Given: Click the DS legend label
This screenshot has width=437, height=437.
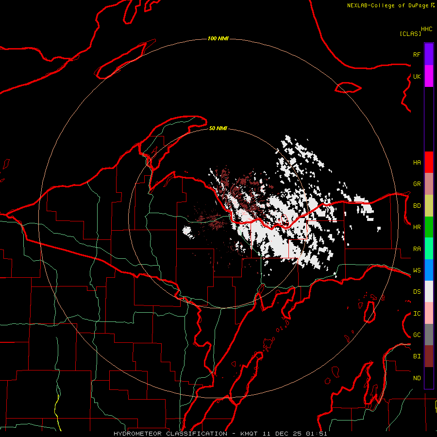Looking at the screenshot, I should pyautogui.click(x=417, y=292).
